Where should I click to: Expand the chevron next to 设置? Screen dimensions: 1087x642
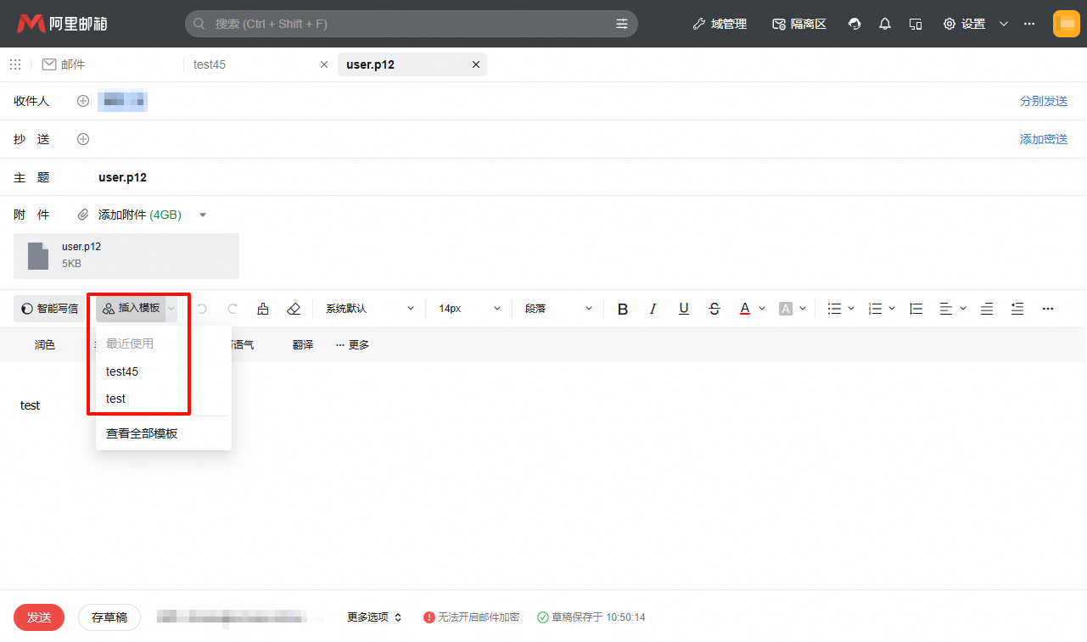click(1004, 24)
